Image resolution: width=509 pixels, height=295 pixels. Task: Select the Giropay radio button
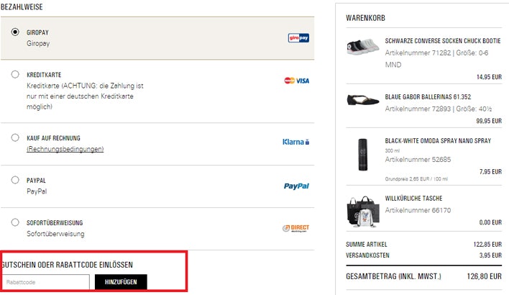pyautogui.click(x=15, y=32)
